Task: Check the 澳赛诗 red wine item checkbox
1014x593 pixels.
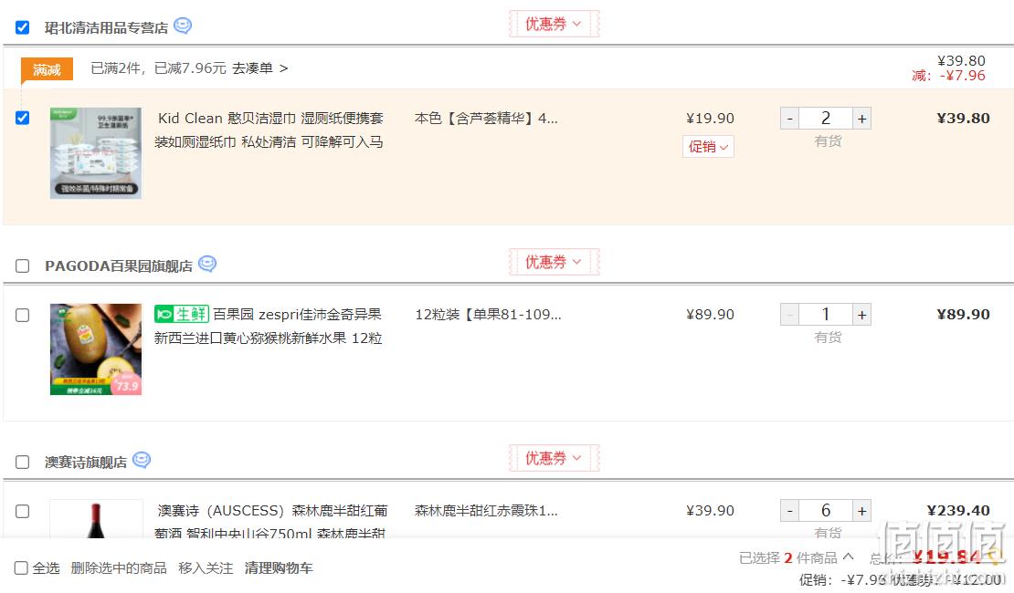Action: click(23, 512)
